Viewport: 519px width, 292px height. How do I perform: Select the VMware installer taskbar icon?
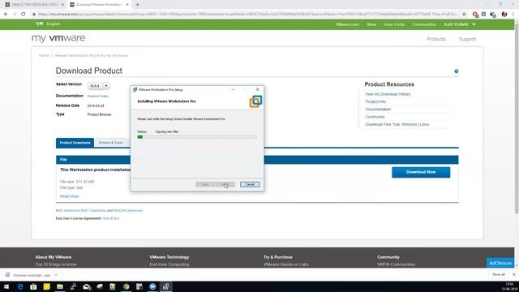coord(165,286)
